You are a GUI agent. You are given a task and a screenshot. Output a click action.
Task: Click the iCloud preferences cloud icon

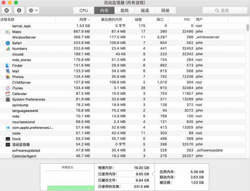pyautogui.click(x=8, y=128)
